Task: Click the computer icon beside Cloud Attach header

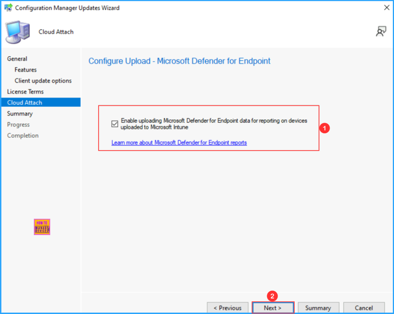Action: (x=17, y=32)
